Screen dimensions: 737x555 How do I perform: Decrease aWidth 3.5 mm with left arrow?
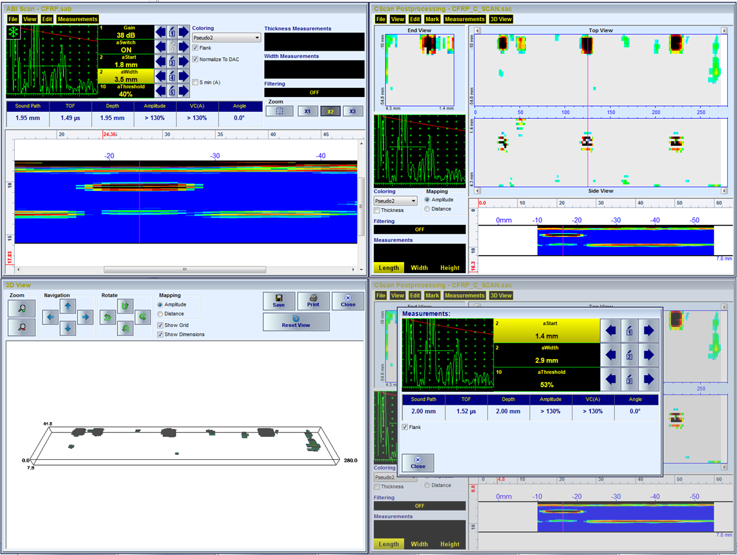pyautogui.click(x=160, y=76)
